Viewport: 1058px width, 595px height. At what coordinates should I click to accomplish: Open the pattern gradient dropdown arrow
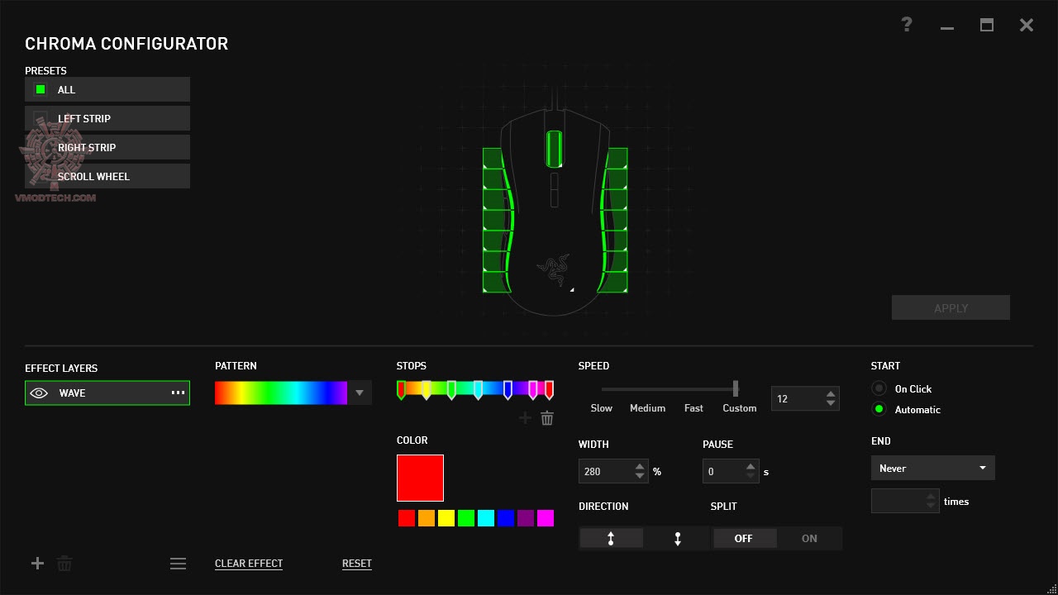tap(360, 393)
